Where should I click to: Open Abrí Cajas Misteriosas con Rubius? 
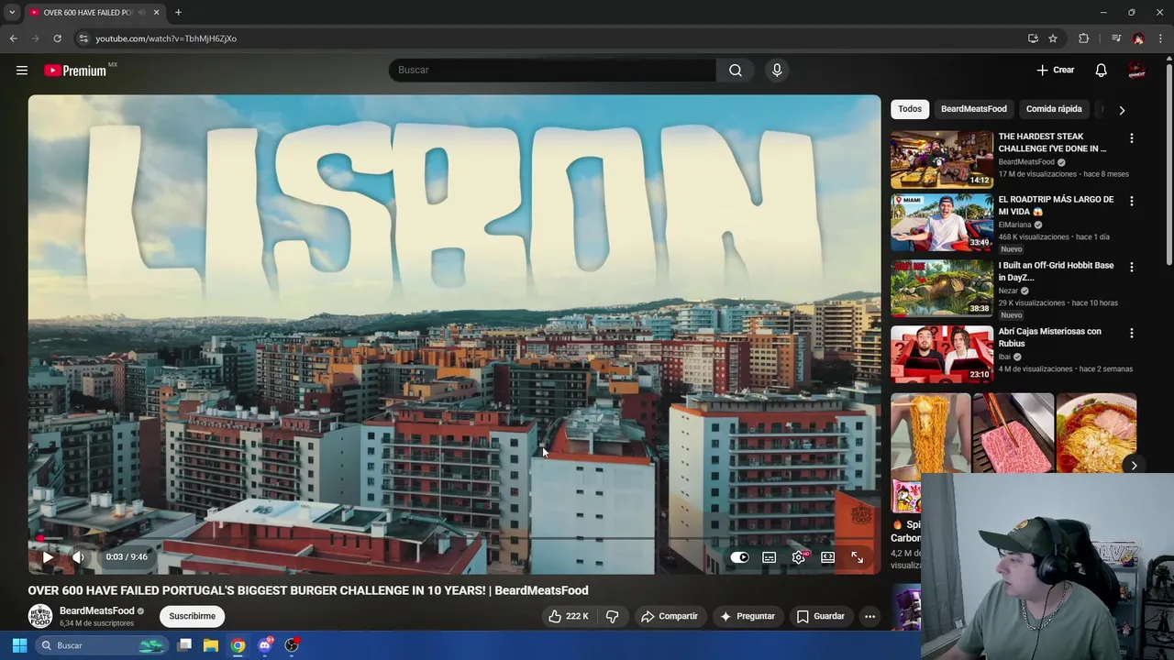(x=1050, y=337)
